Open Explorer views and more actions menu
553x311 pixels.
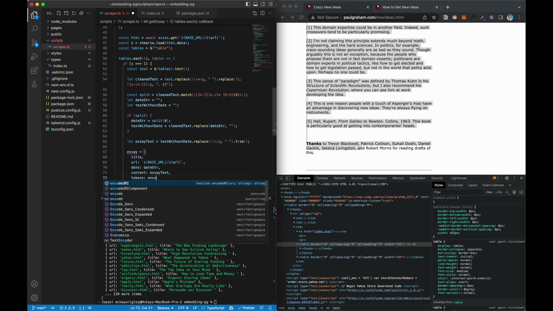click(89, 13)
